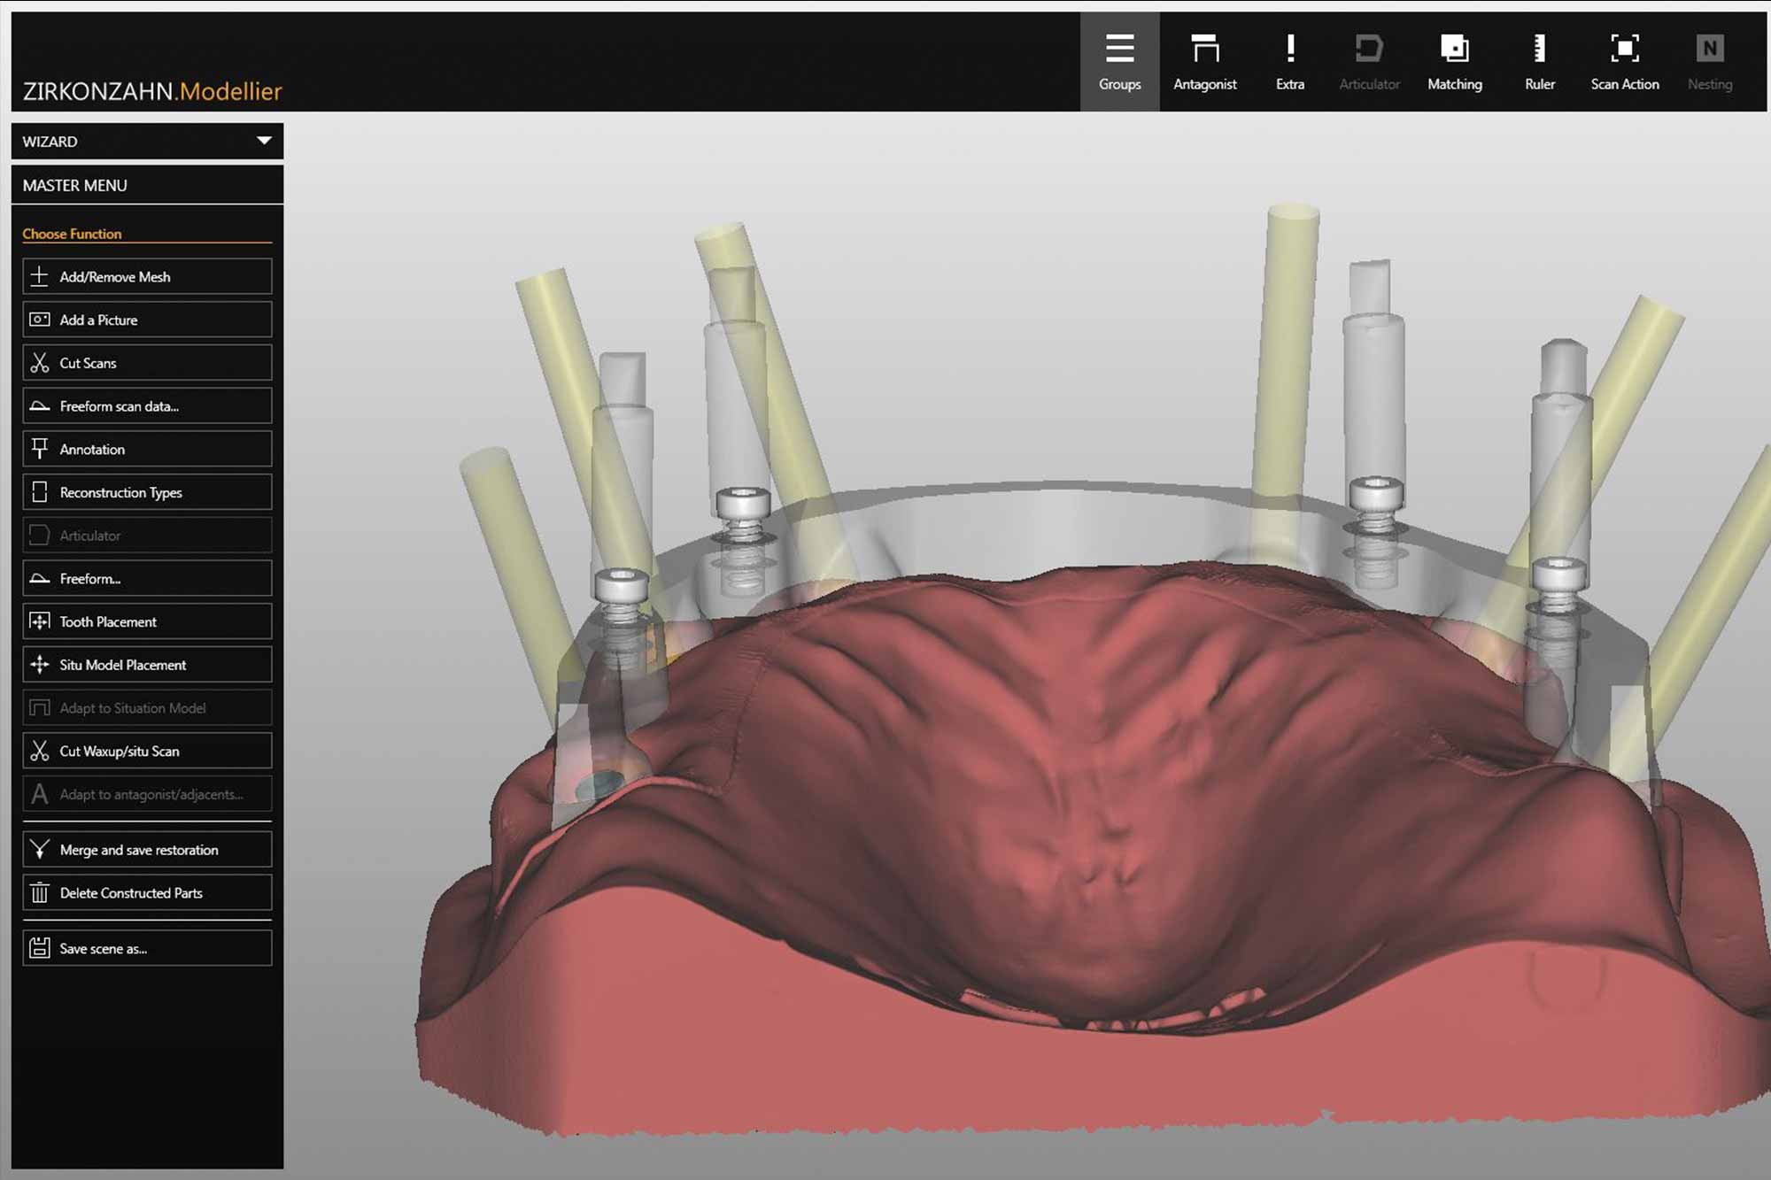Click the trash icon beside Delete Constructed Parts

coord(40,892)
